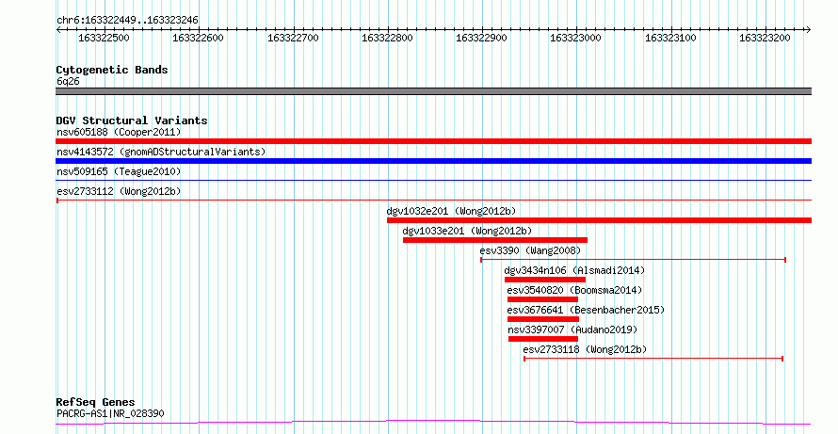Select the DGV Structural Variants track title
Image resolution: width=838 pixels, height=434 pixels.
tap(132, 121)
